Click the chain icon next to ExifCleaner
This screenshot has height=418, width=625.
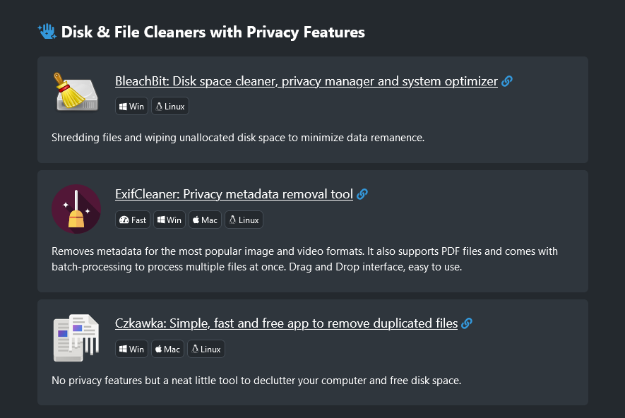(x=362, y=194)
